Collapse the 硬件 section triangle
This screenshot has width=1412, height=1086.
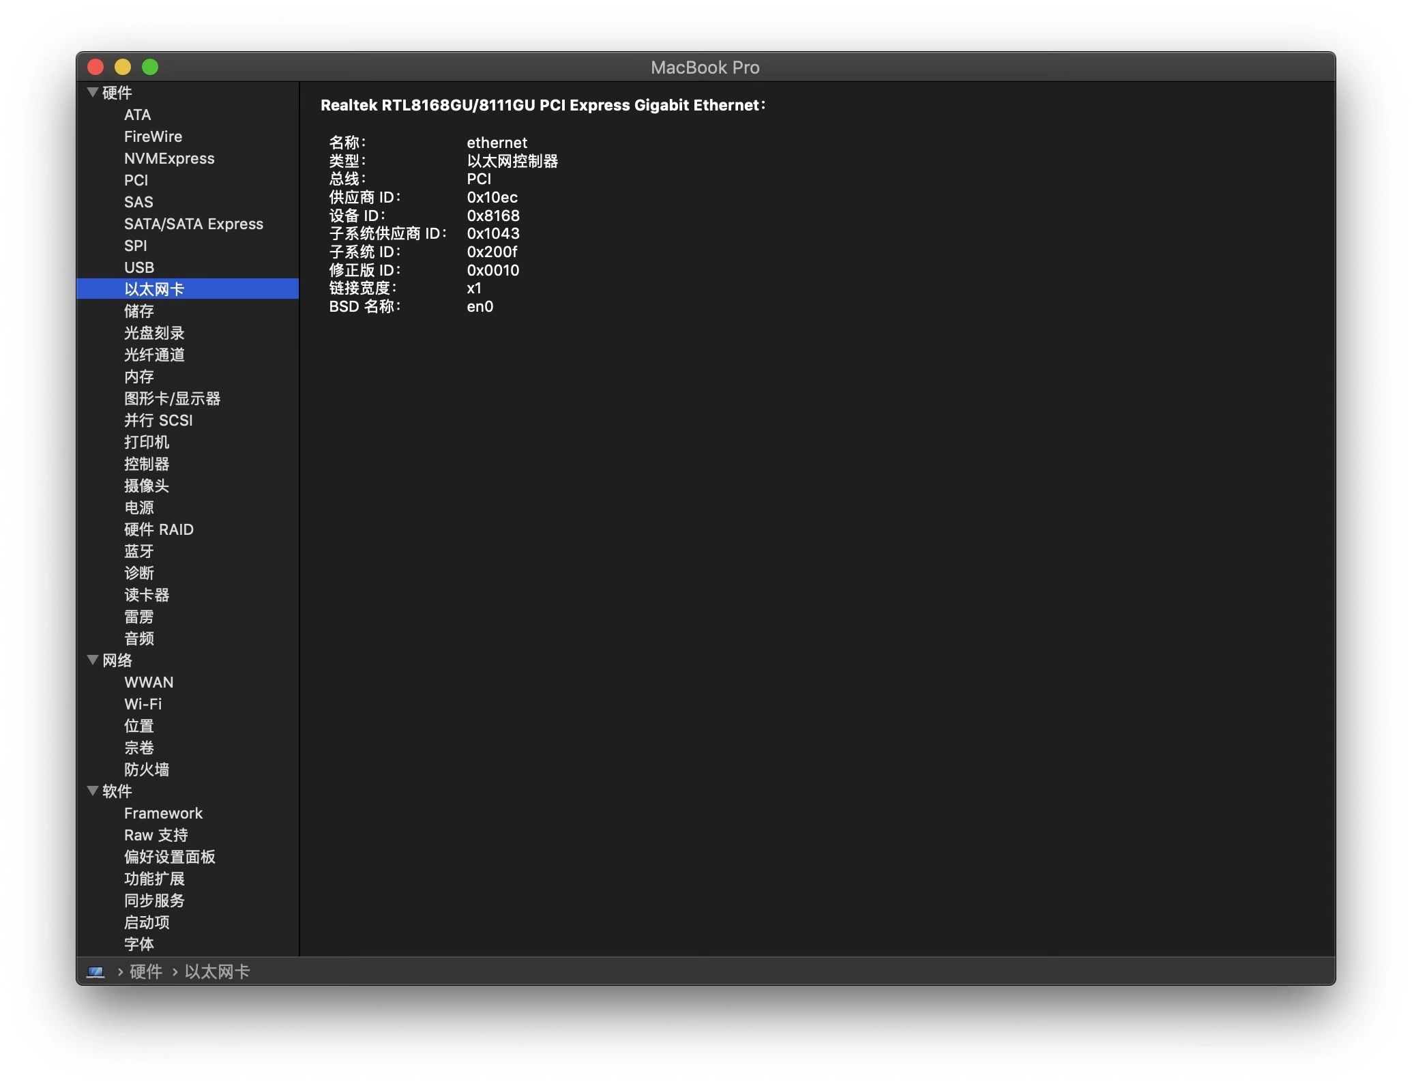[93, 92]
